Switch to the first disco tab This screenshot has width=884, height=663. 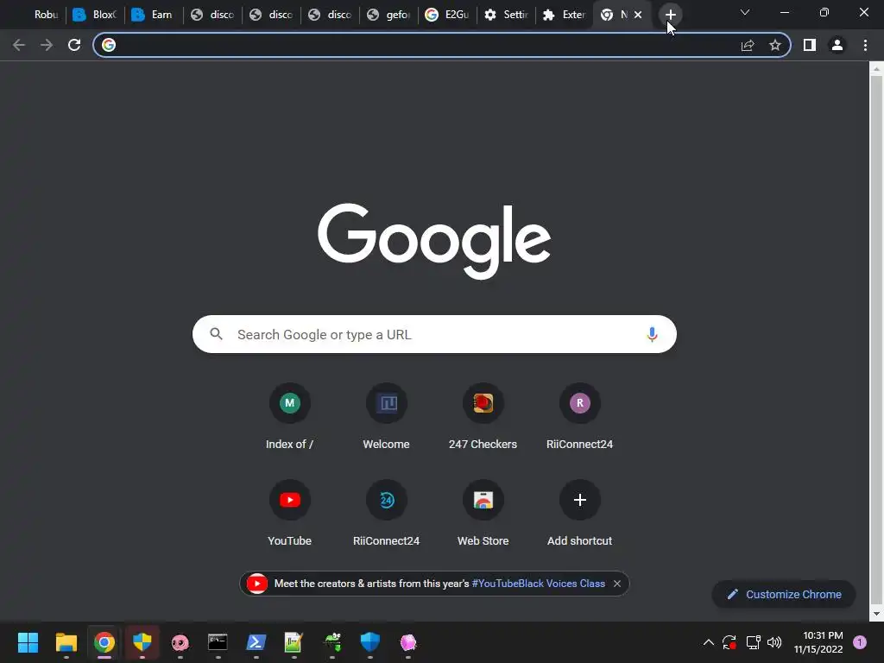pyautogui.click(x=212, y=15)
